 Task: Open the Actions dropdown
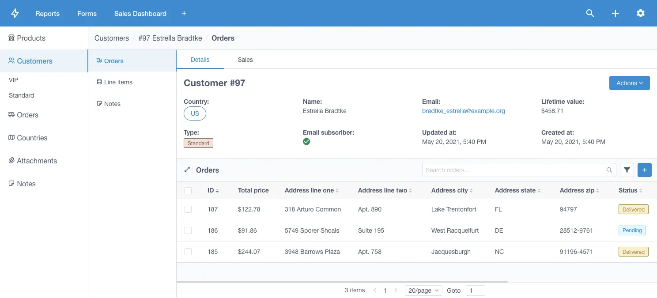pyautogui.click(x=629, y=83)
